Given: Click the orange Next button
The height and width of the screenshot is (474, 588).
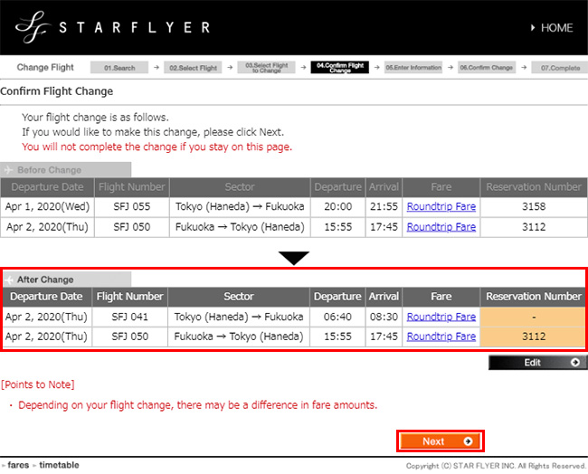Looking at the screenshot, I should pos(440,441).
